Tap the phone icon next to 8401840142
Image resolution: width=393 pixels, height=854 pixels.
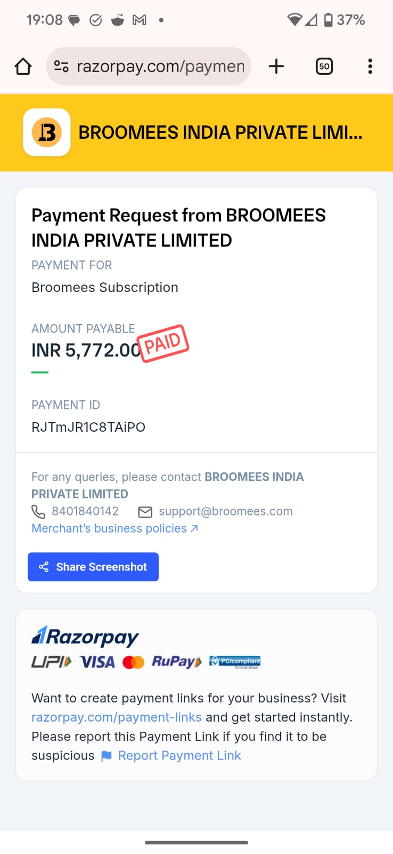tap(38, 512)
